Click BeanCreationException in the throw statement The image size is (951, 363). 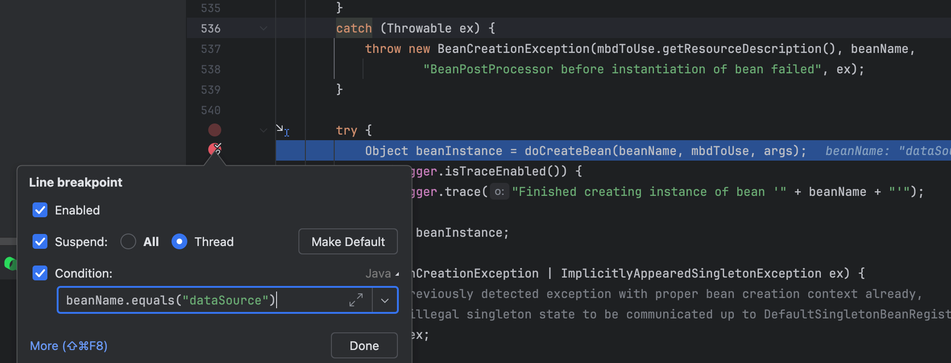point(514,49)
